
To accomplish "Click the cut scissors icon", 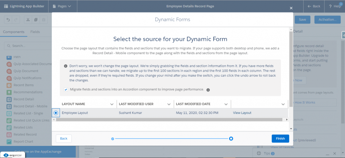I will (x=28, y=19).
